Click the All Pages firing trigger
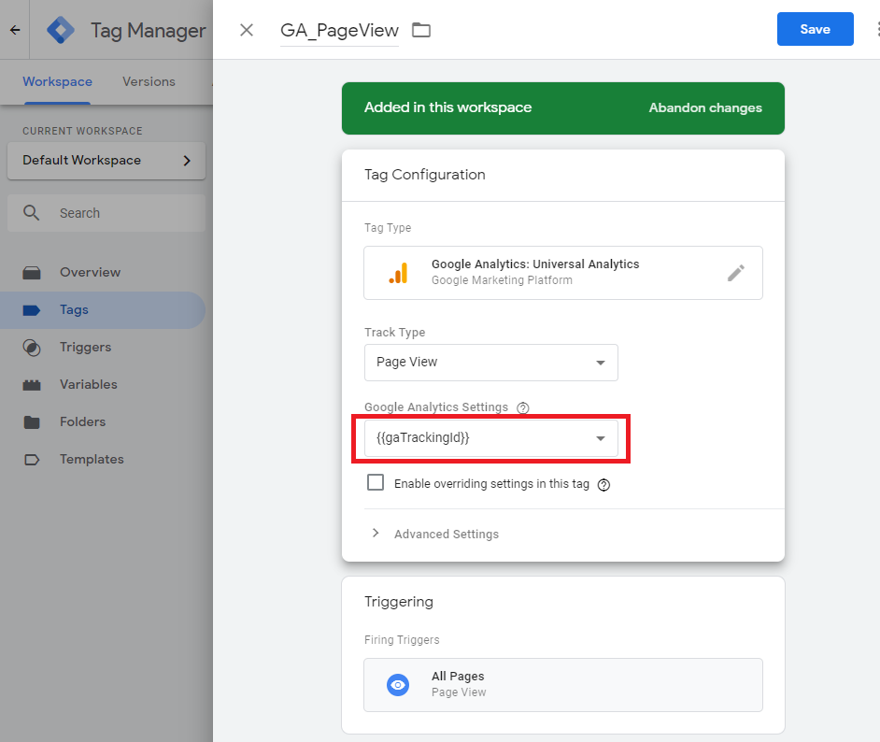 coord(563,685)
